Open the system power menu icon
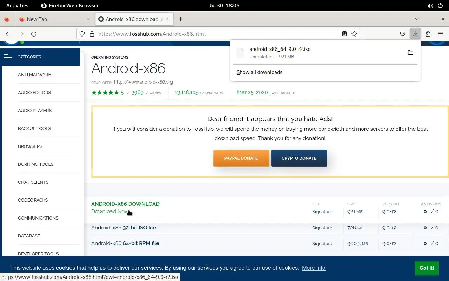Image resolution: width=449 pixels, height=281 pixels. [x=441, y=6]
